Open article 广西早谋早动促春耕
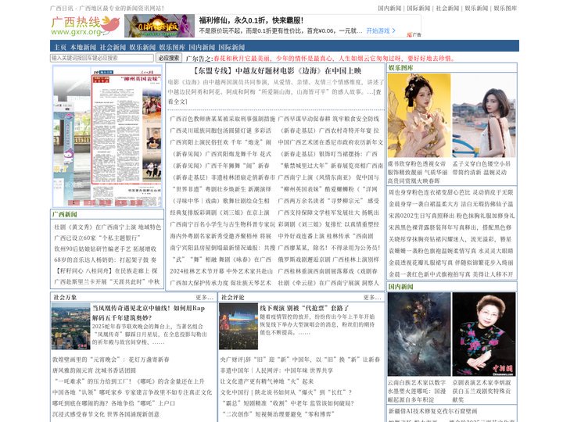The image size is (563, 422). (328, 119)
